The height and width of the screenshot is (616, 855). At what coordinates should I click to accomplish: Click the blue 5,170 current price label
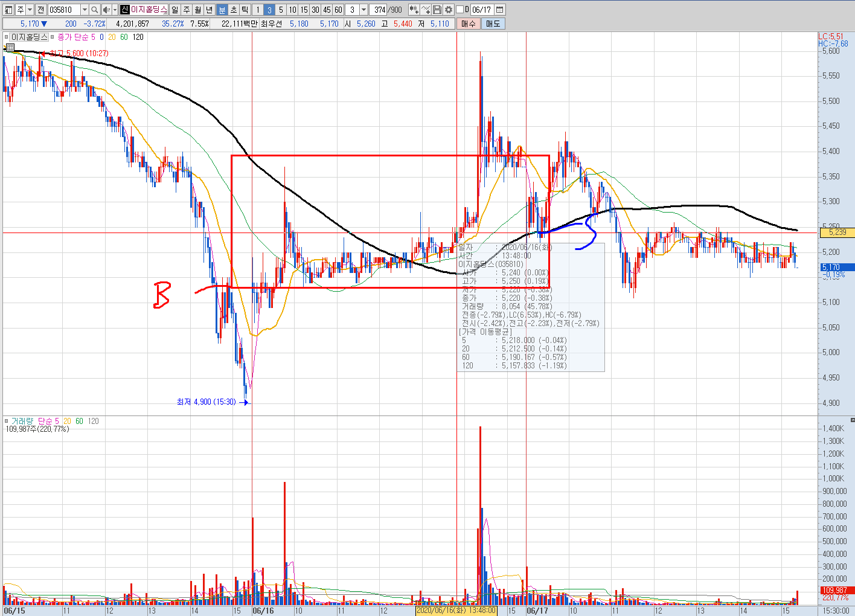pos(837,267)
